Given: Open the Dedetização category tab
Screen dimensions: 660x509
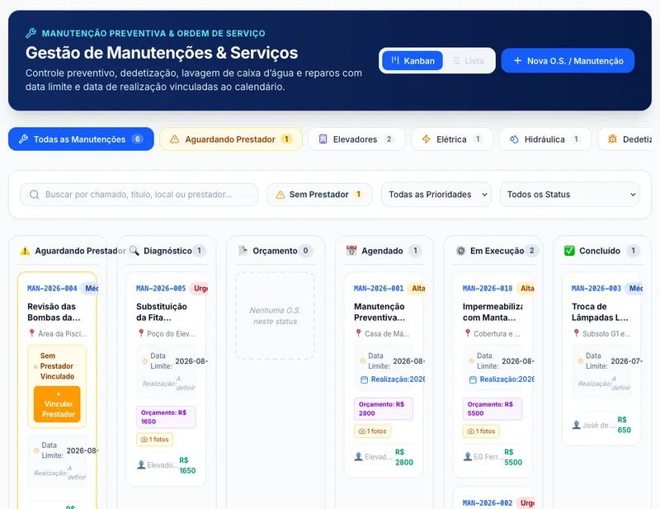Looking at the screenshot, I should click(627, 139).
